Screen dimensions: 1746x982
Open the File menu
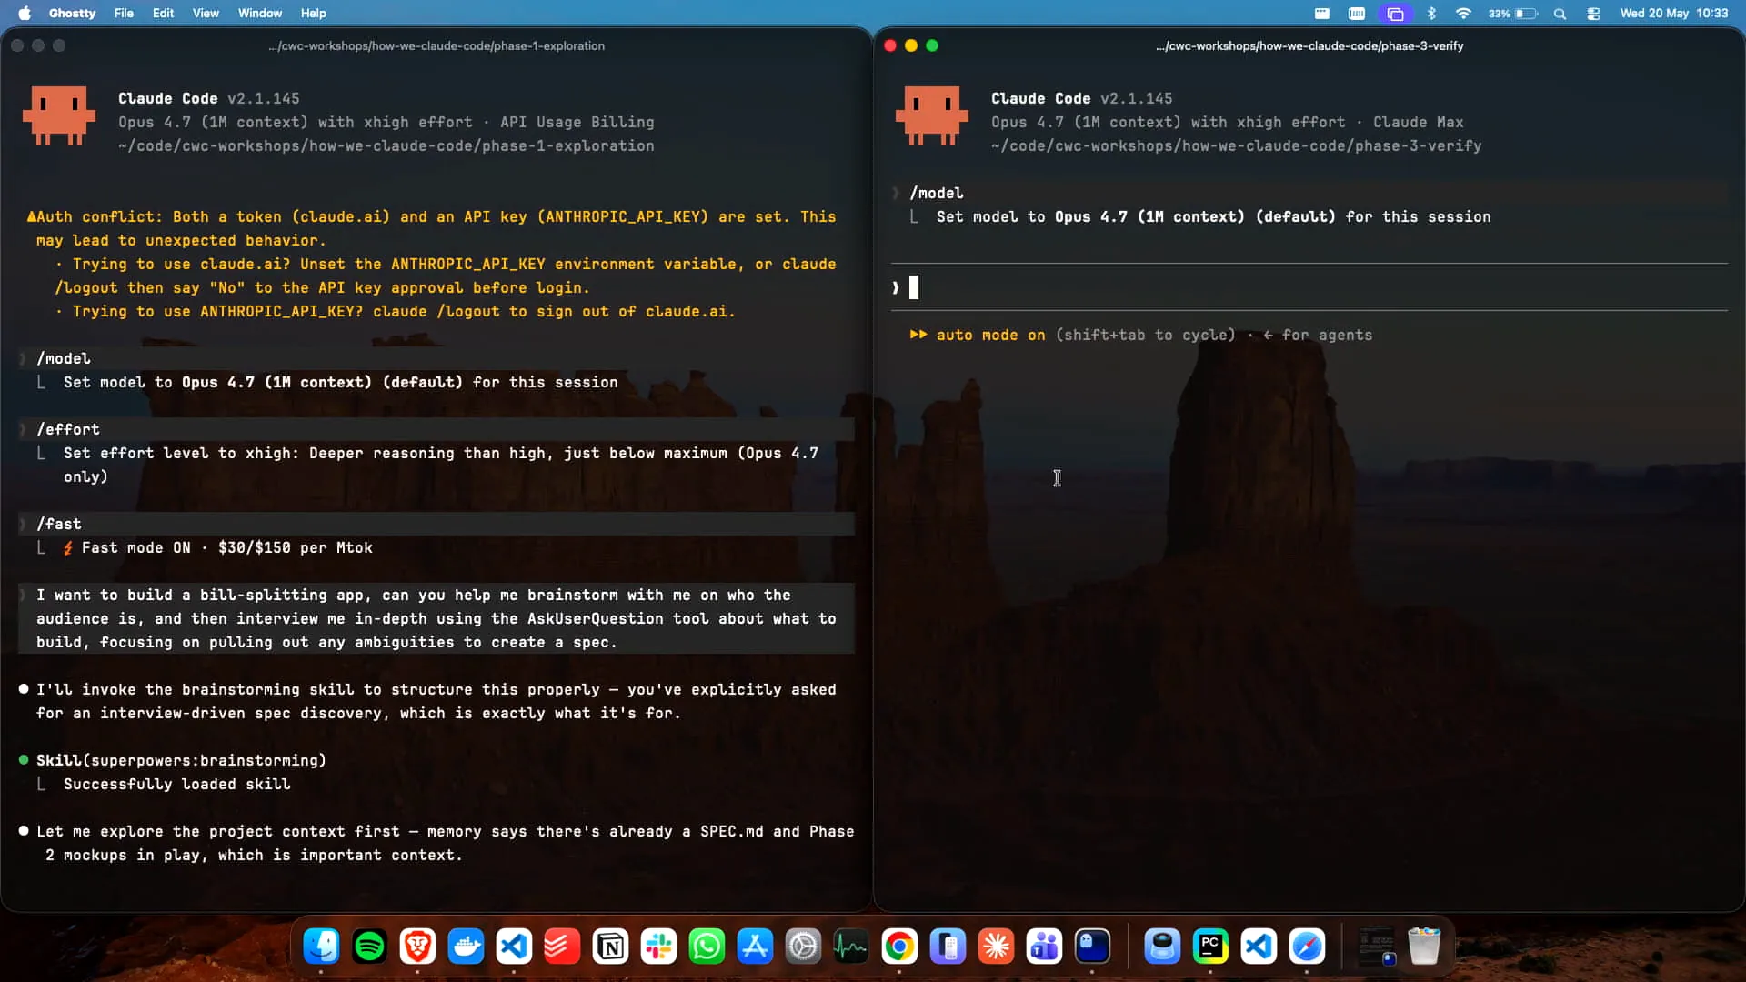pos(124,13)
